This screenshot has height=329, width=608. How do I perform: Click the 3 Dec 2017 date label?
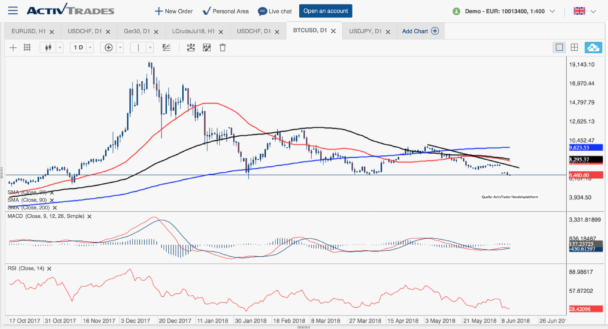point(136,321)
